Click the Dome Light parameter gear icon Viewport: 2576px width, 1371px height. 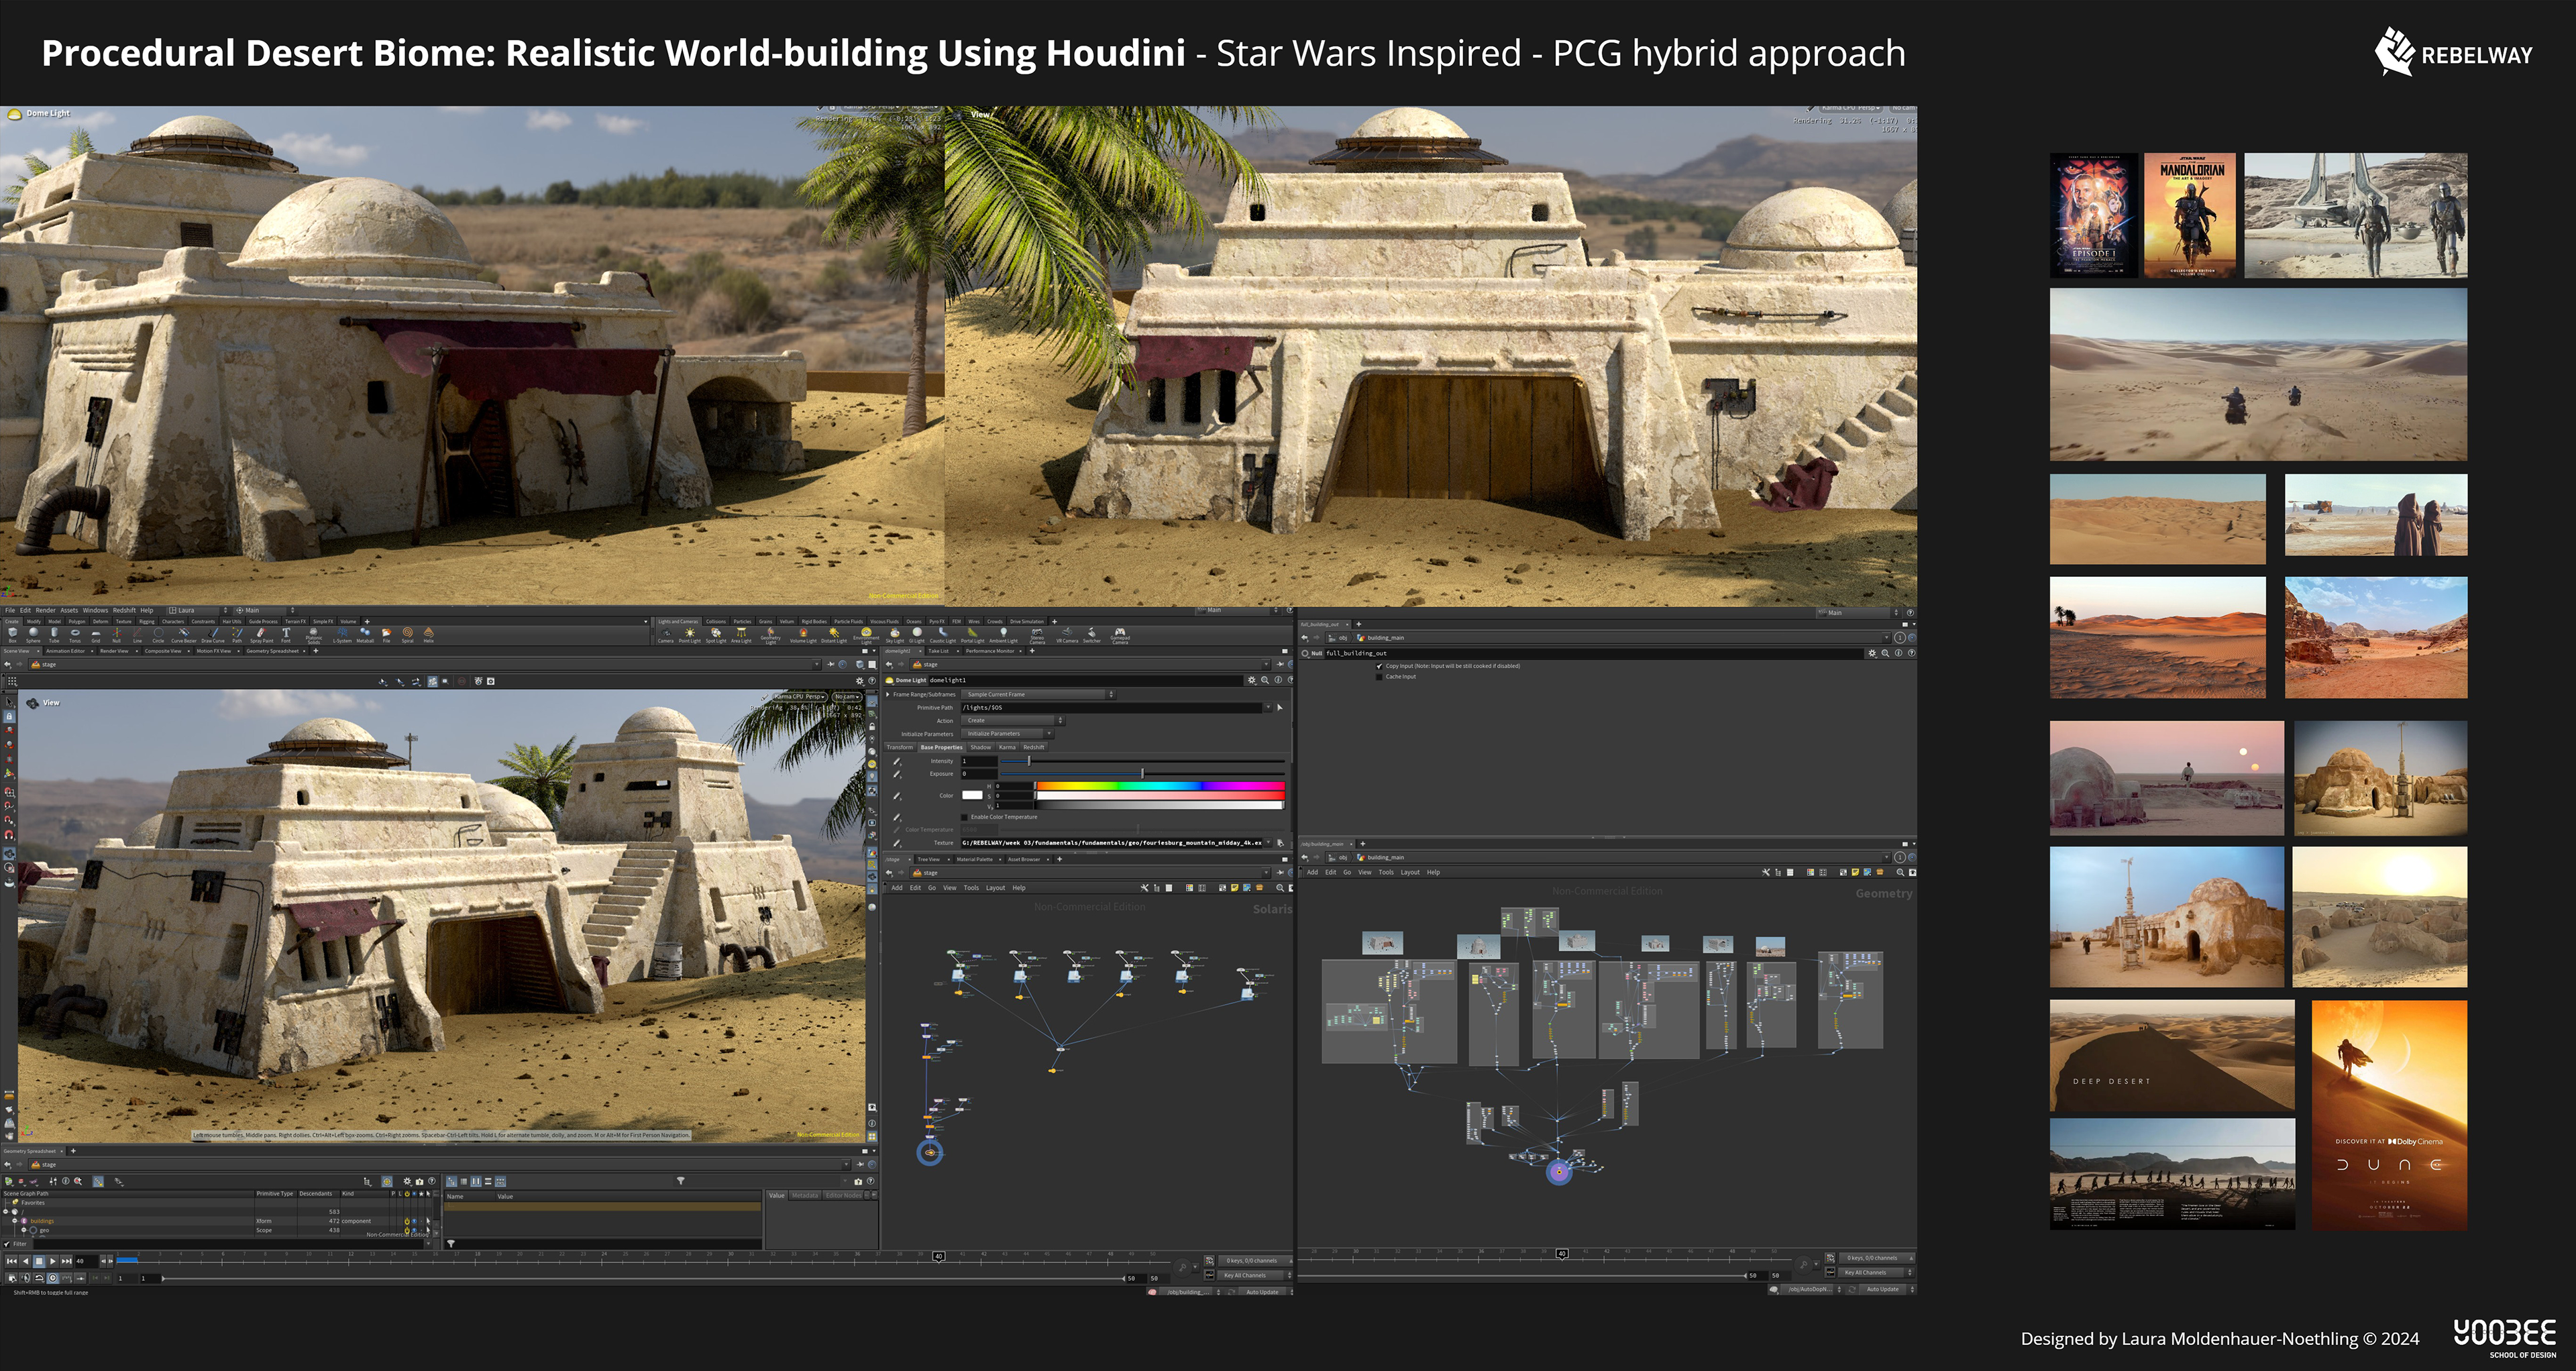point(1251,680)
